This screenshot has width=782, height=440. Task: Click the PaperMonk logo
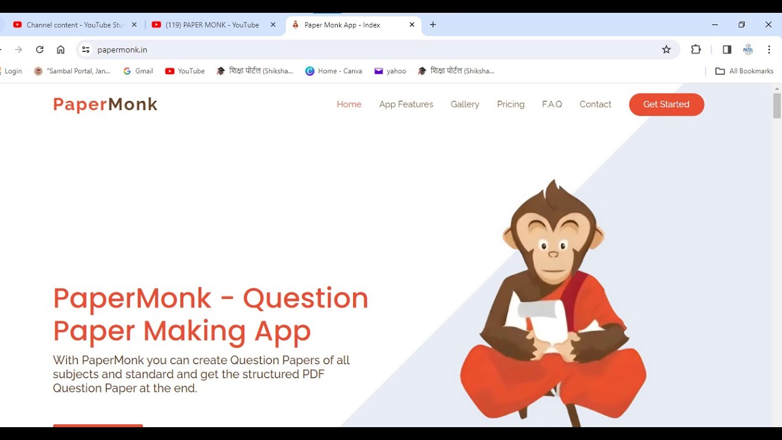(105, 105)
